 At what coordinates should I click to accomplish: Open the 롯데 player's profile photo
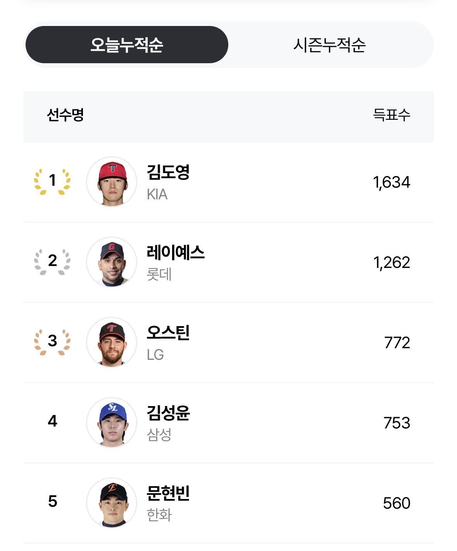click(112, 262)
